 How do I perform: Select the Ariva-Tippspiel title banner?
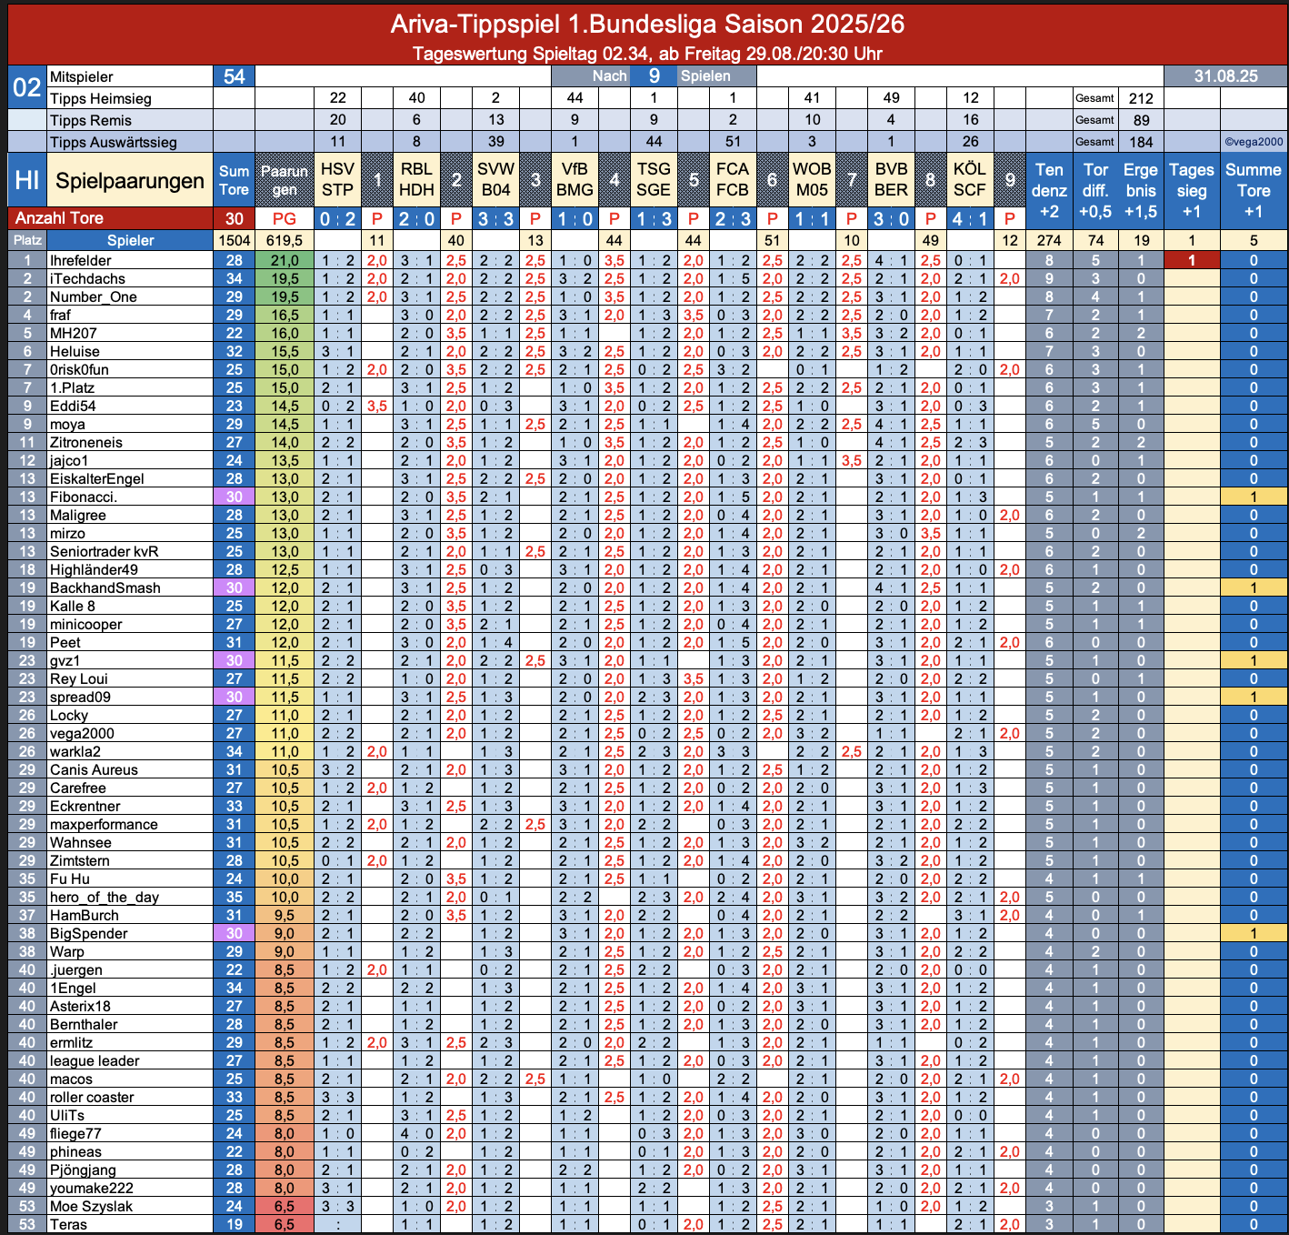[x=647, y=24]
